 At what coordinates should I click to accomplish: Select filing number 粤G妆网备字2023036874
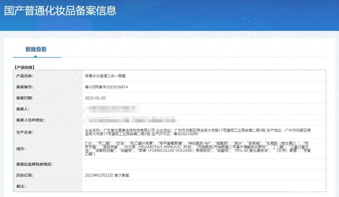pyautogui.click(x=106, y=87)
